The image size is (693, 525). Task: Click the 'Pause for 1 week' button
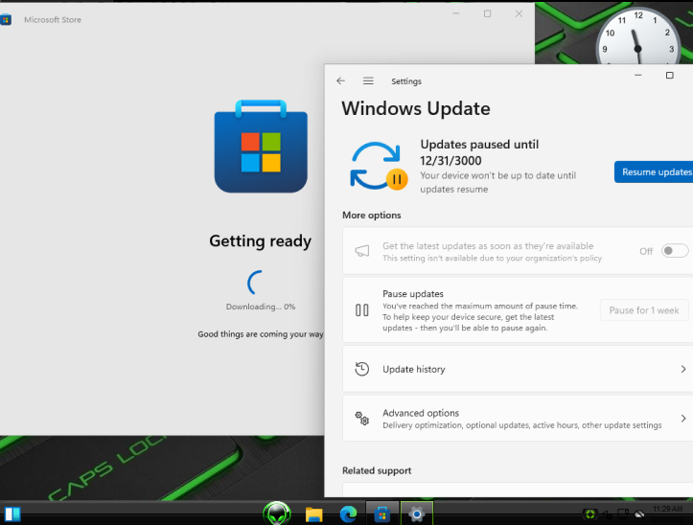pos(644,310)
